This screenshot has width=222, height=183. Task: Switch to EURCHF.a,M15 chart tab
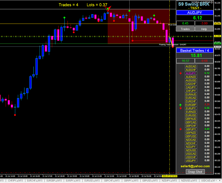(34, 181)
